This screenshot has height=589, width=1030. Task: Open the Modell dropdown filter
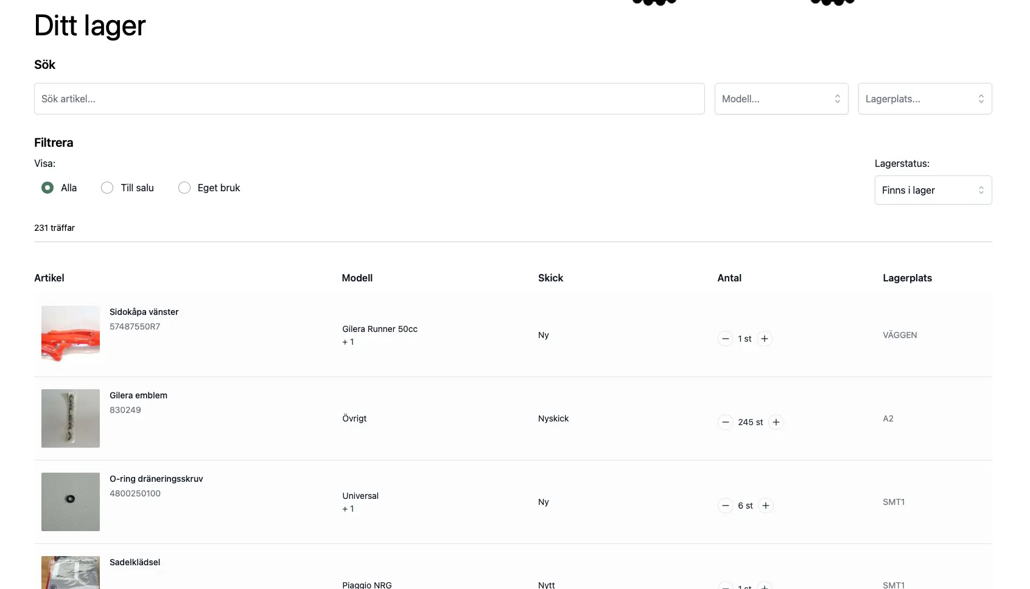[782, 99]
